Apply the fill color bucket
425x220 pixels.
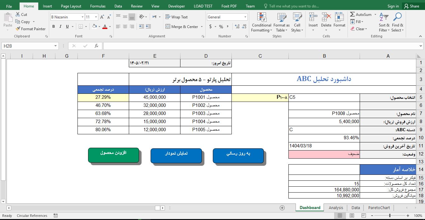(x=95, y=27)
